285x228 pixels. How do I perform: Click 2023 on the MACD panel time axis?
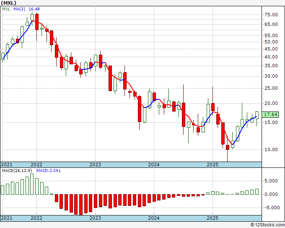(95, 218)
